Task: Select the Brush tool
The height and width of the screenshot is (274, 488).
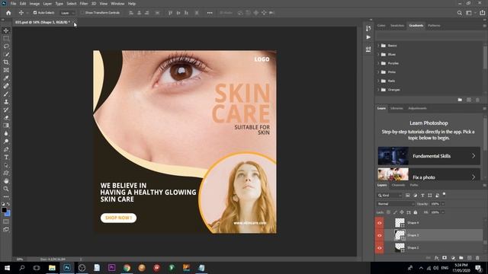Action: point(6,94)
